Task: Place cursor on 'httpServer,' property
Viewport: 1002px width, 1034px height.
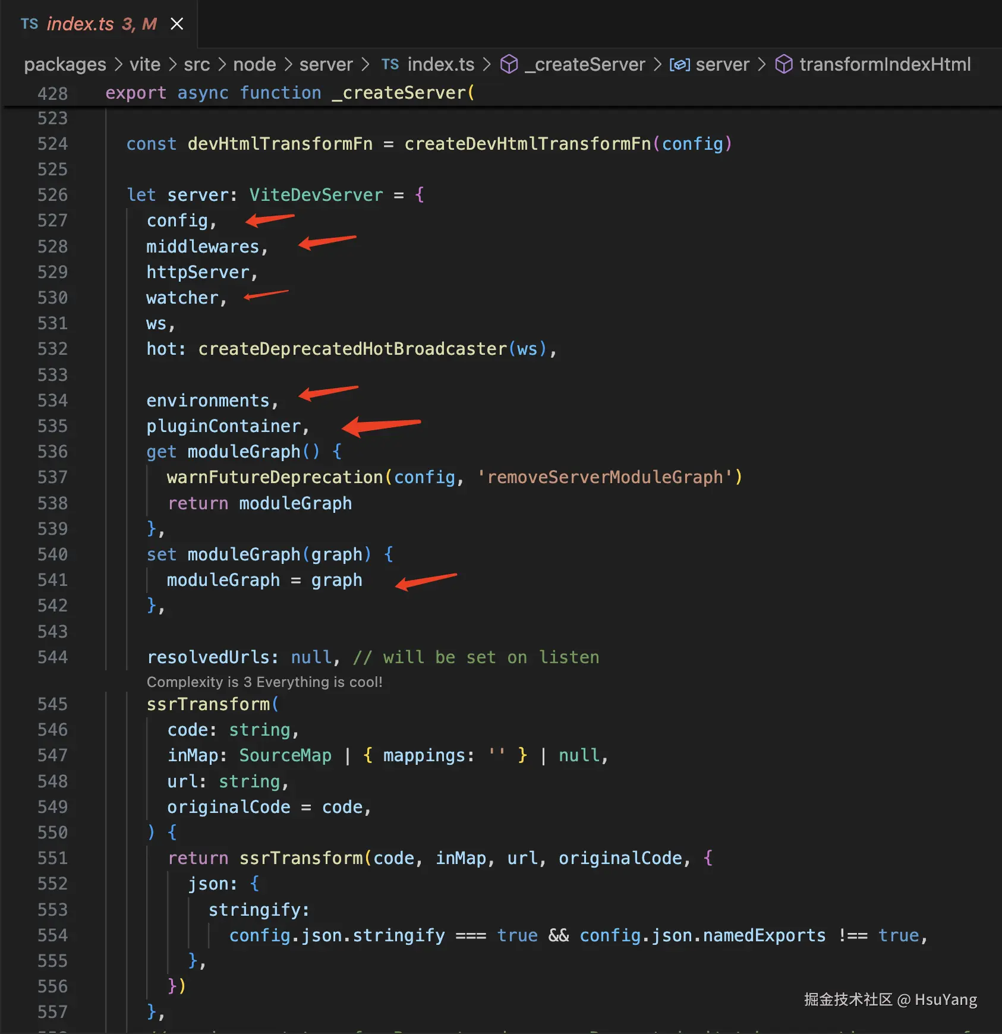Action: pyautogui.click(x=202, y=272)
